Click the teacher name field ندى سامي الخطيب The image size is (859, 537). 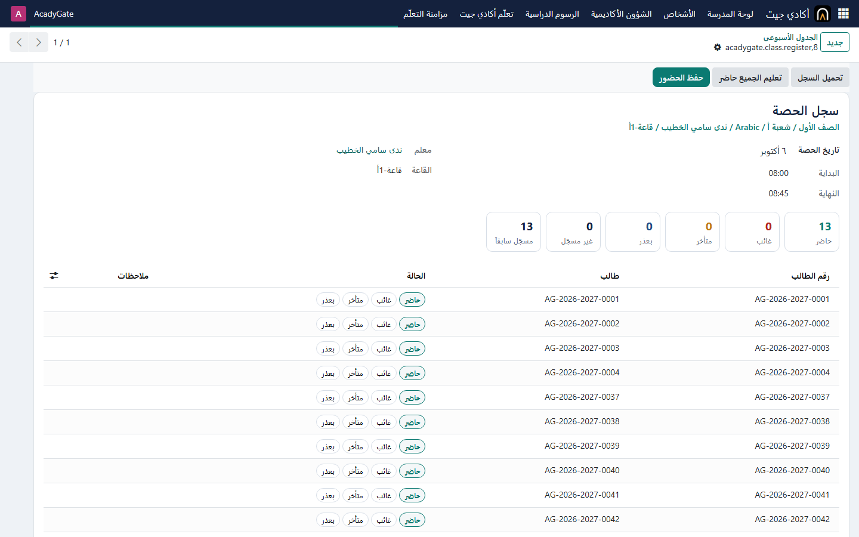[x=369, y=150]
